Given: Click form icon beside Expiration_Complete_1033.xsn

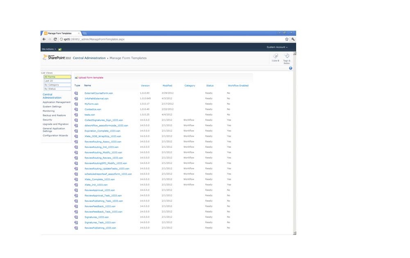Looking at the screenshot, I should (x=76, y=131).
